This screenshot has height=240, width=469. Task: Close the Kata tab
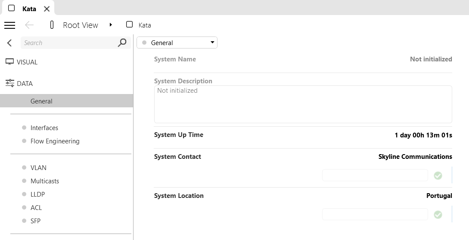coord(47,9)
